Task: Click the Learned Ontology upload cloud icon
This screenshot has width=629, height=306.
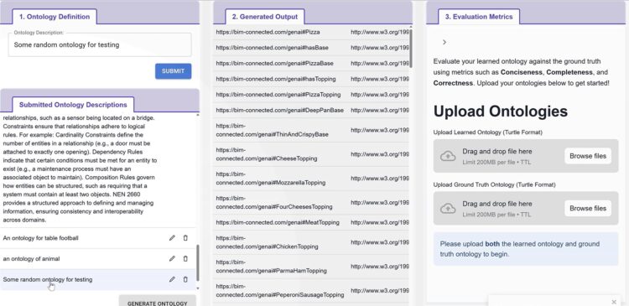Action: 448,156
